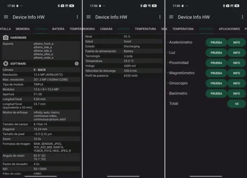Select Max. resolución value 201.3 MP
The height and width of the screenshot is (178, 247).
click(x=50, y=80)
